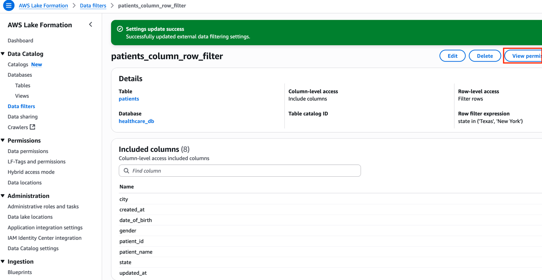
Task: Open Data filters in the sidebar
Action: pos(21,106)
